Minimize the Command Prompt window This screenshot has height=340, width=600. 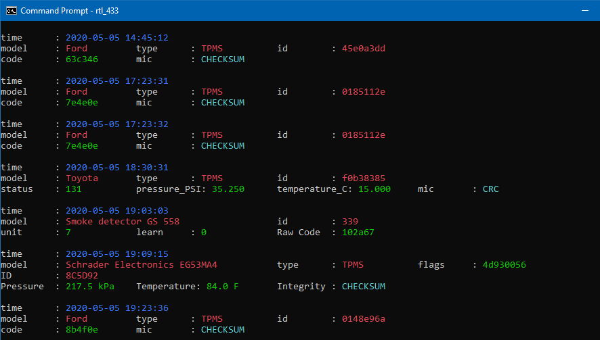(585, 11)
